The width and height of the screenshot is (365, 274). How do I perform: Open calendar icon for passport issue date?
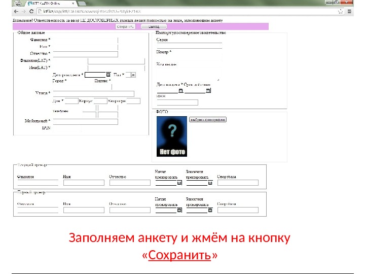pyautogui.click(x=180, y=90)
